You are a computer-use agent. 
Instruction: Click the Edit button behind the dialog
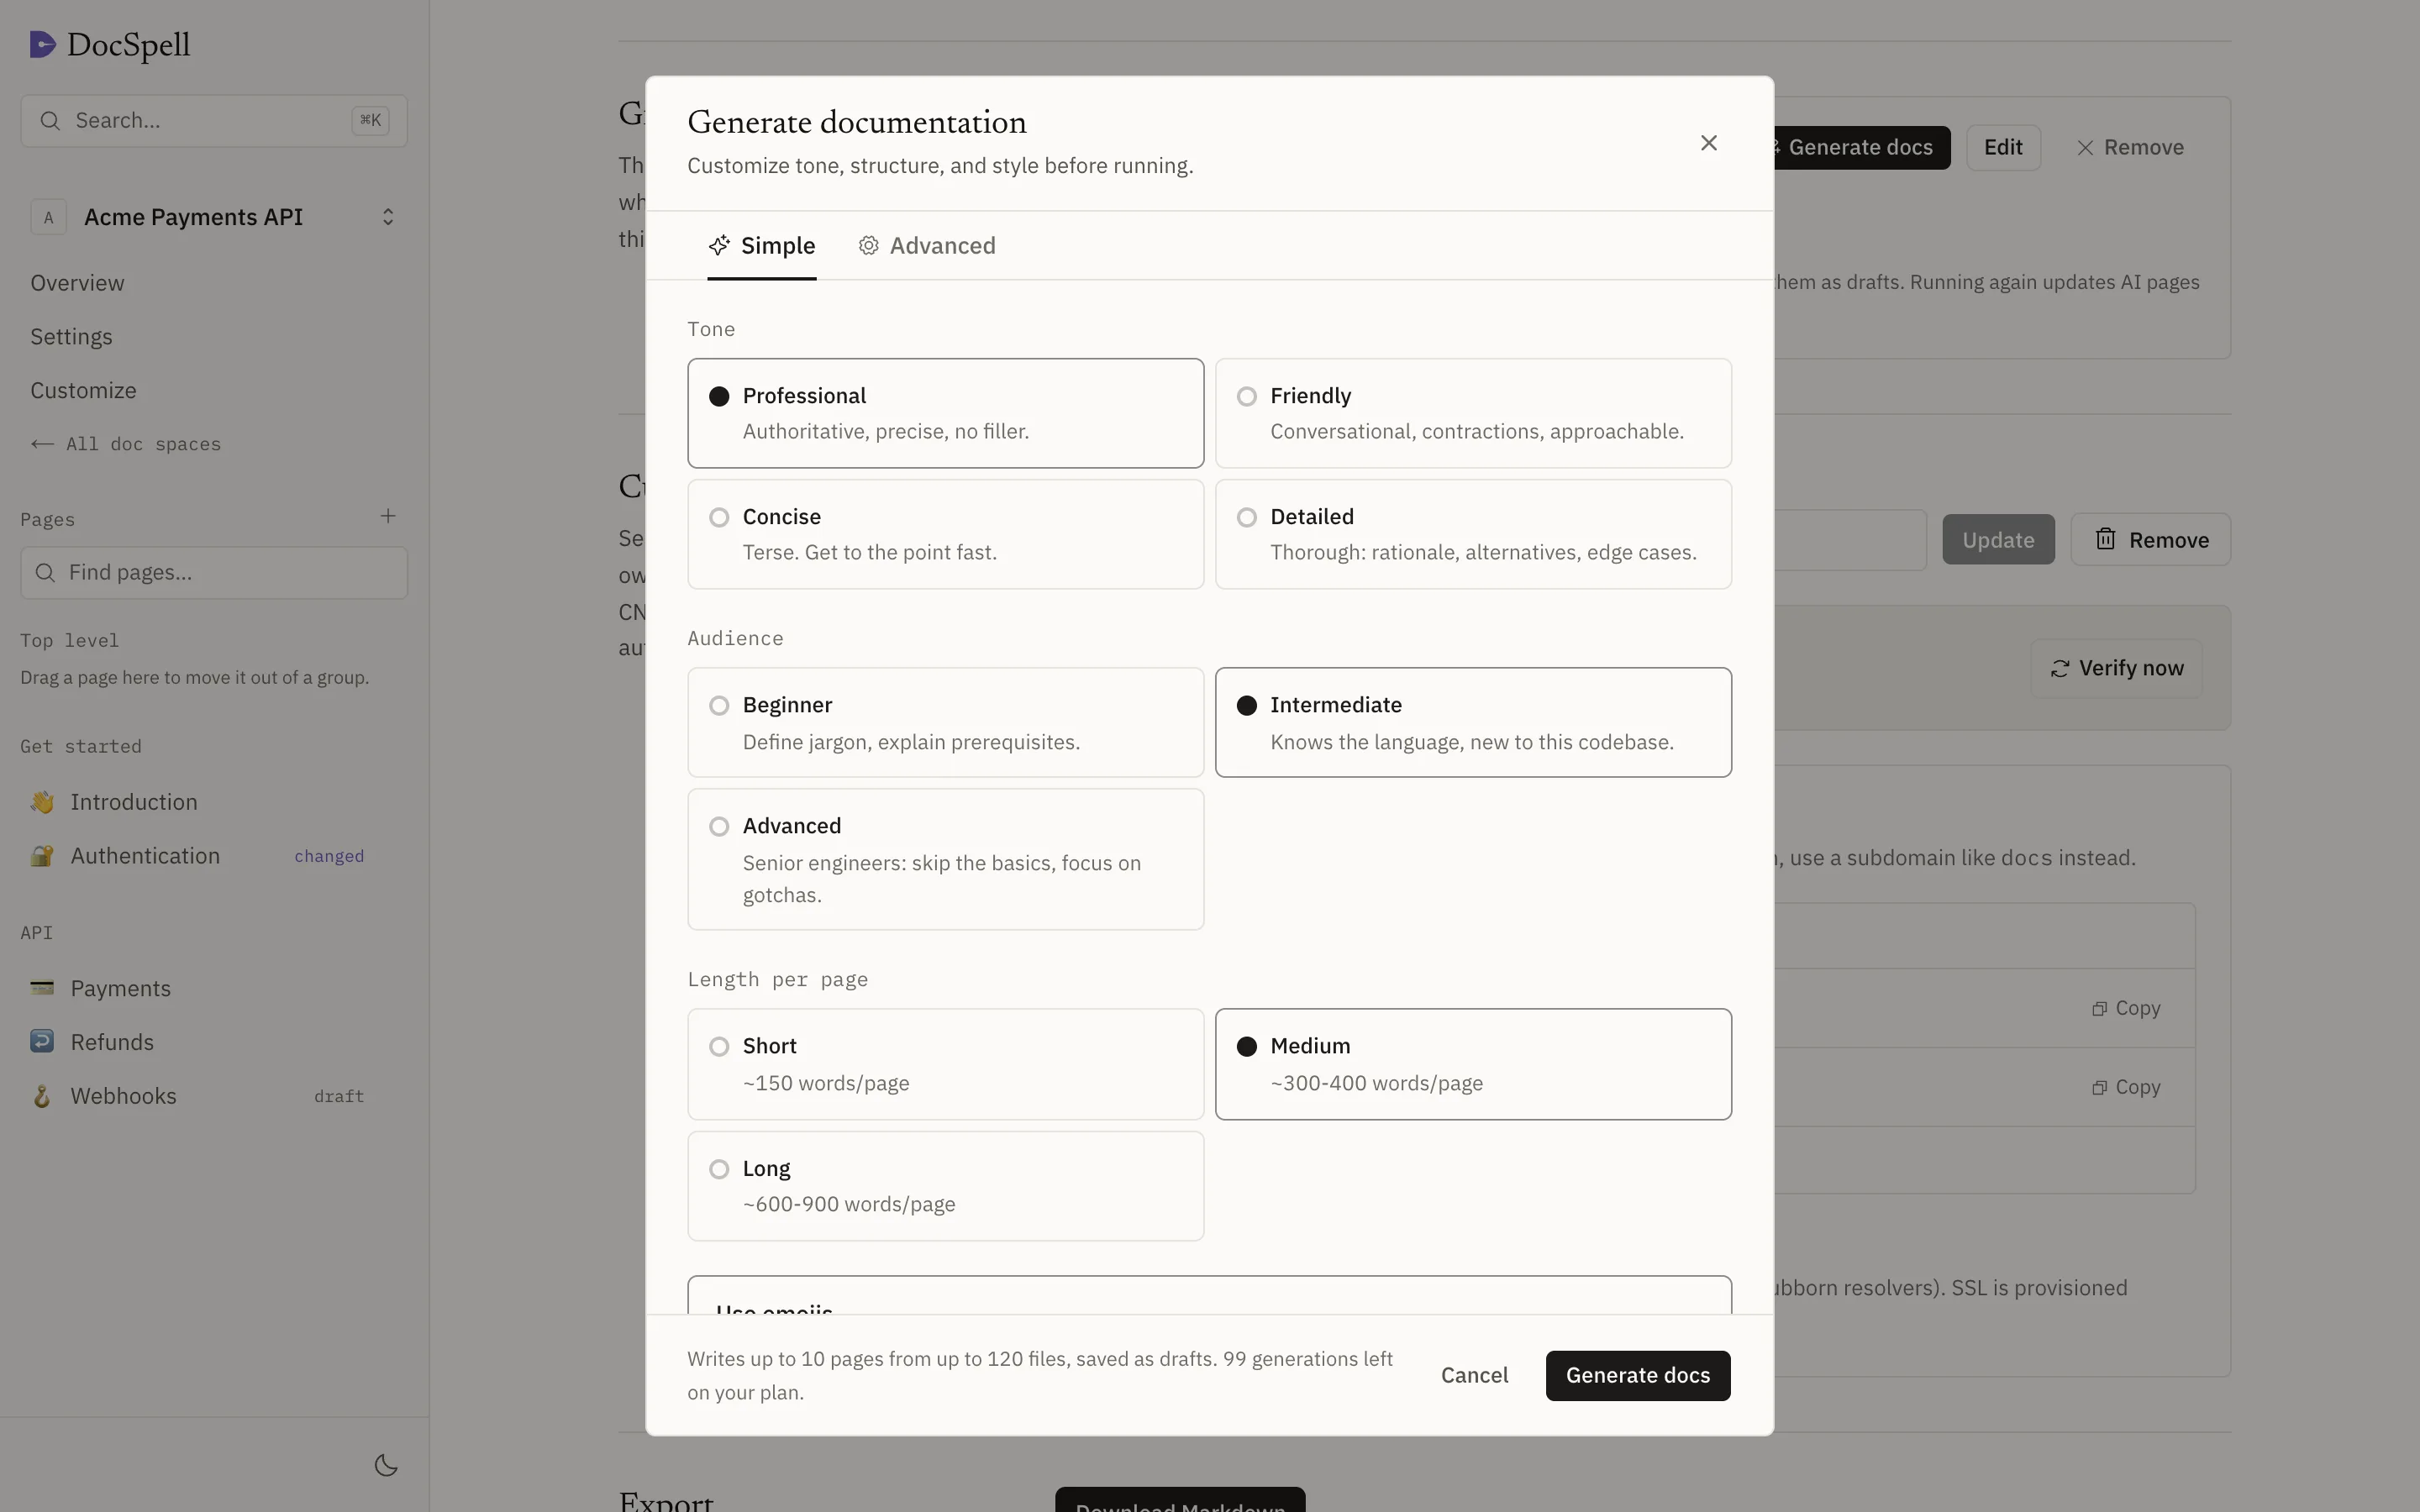[x=2003, y=148]
